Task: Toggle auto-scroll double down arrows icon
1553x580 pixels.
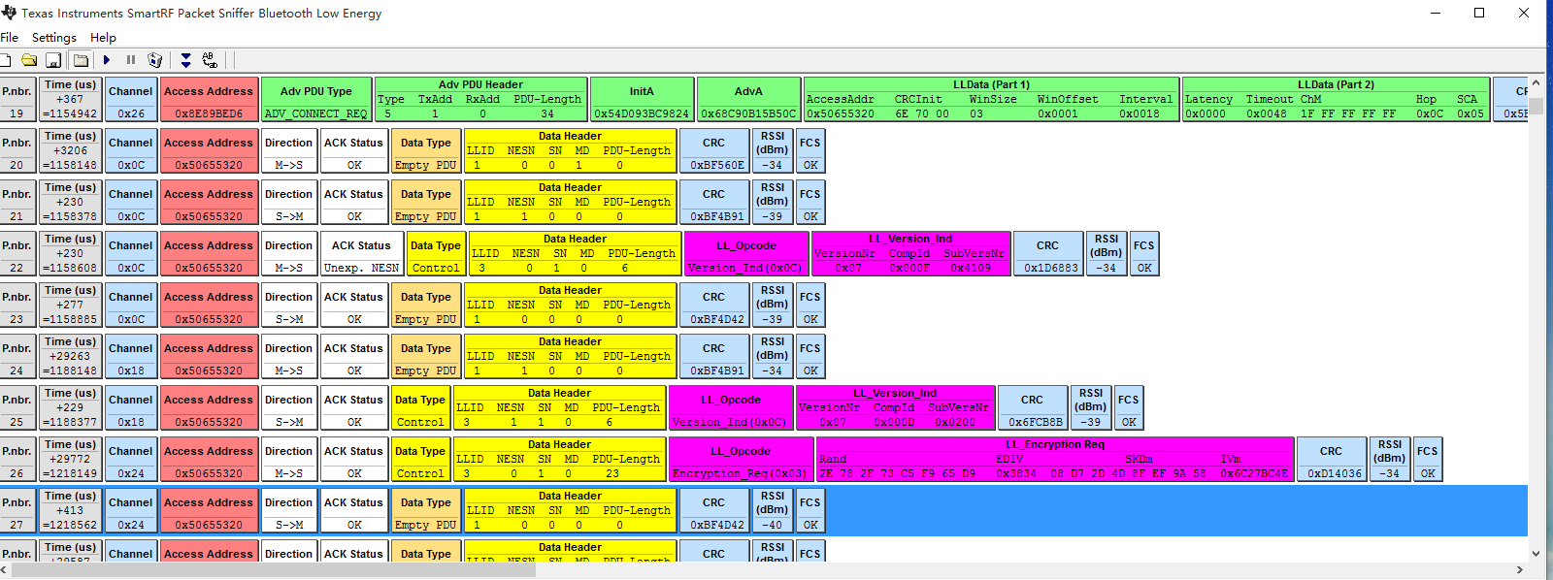Action: pos(186,60)
